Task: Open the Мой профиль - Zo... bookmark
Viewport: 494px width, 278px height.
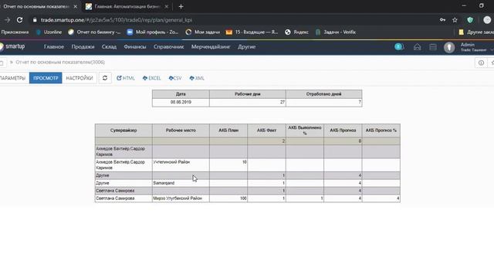Action: [x=153, y=32]
